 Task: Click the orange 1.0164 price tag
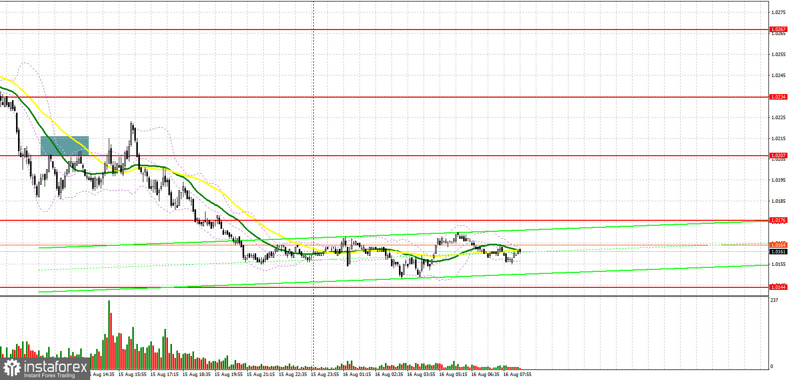[x=778, y=245]
